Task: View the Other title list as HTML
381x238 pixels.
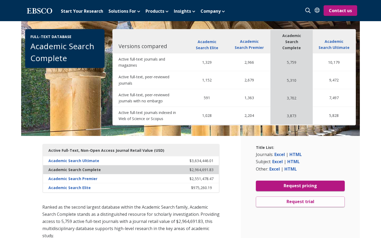Action: [291, 169]
